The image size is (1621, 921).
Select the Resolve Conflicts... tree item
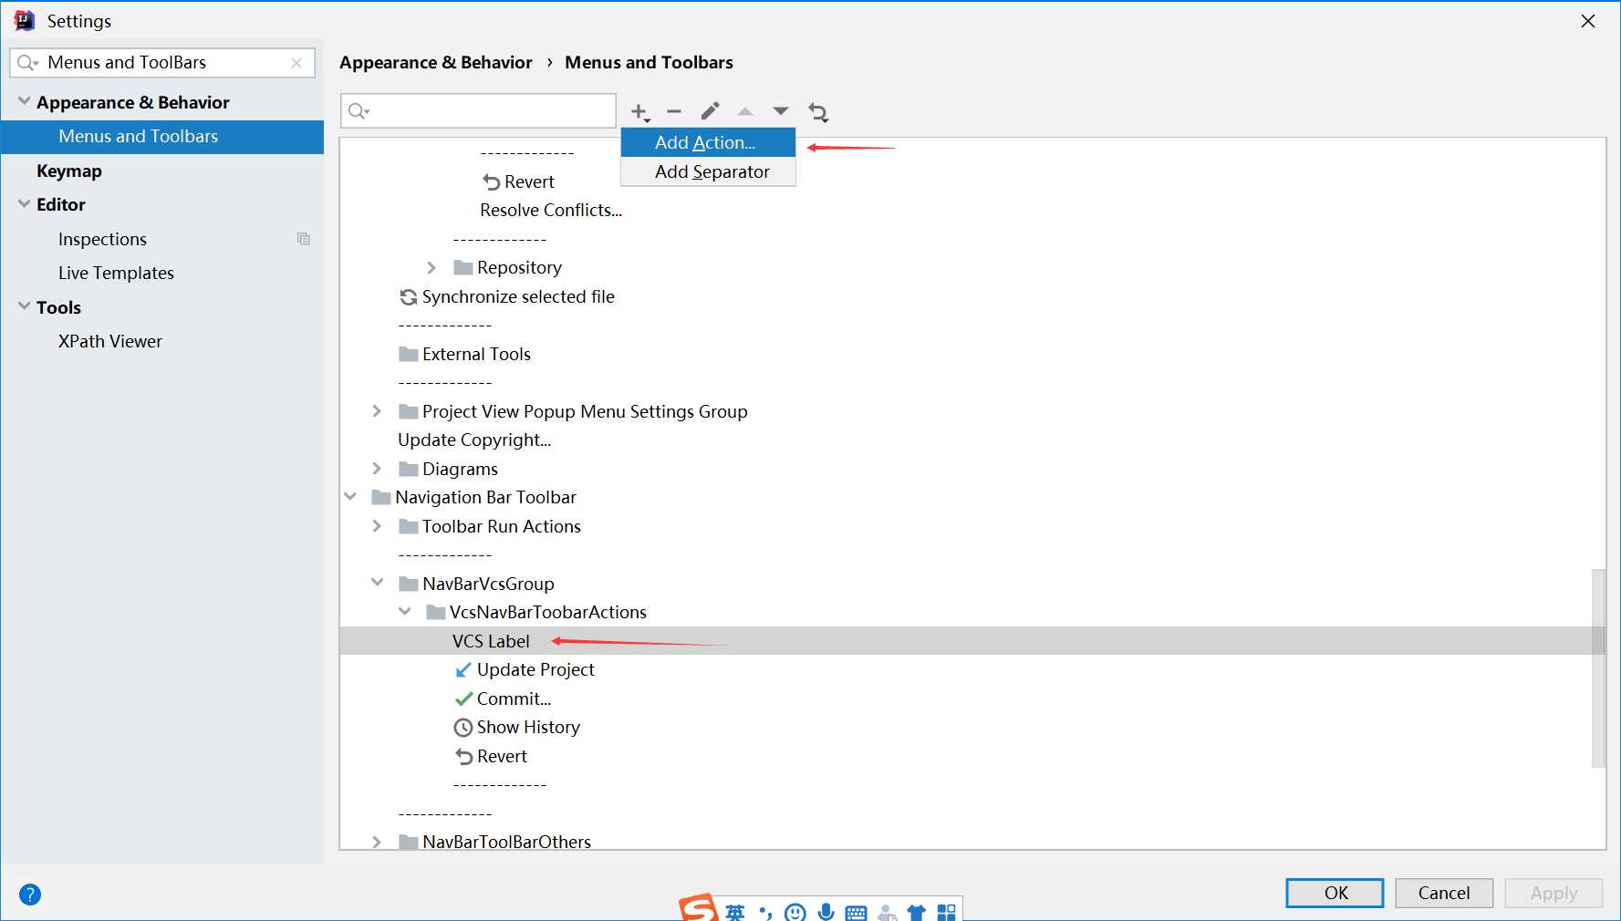[551, 210]
